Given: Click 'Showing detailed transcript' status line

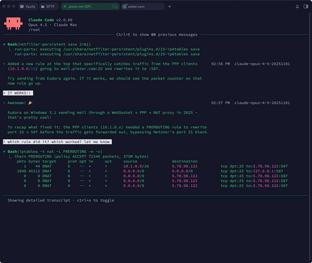Looking at the screenshot, I should (61, 200).
